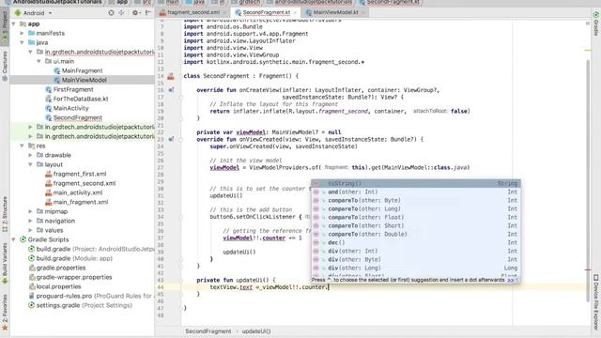Choose div(other: Byte) completion suggestion
The image size is (601, 338).
point(415,259)
